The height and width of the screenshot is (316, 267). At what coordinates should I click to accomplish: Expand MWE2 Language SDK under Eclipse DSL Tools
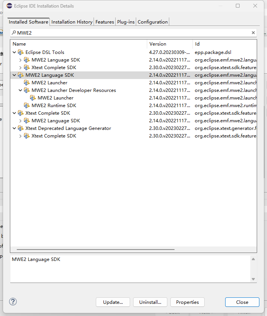(x=21, y=60)
